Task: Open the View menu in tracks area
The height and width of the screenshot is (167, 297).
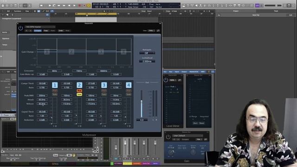Action: (27, 11)
